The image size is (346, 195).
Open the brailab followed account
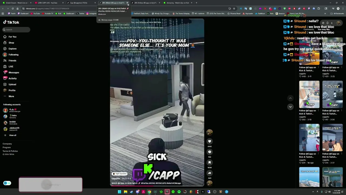(x=10, y=123)
